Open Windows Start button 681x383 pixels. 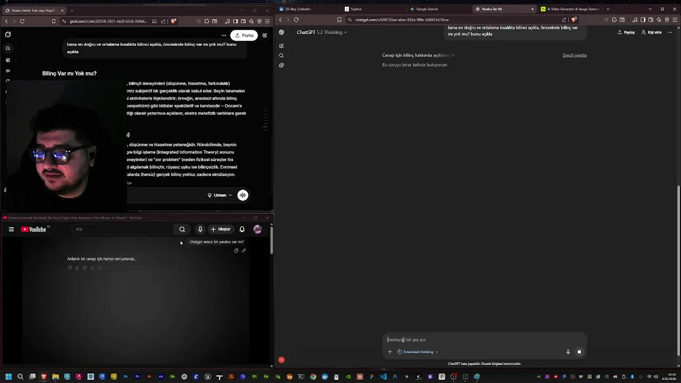(9, 377)
